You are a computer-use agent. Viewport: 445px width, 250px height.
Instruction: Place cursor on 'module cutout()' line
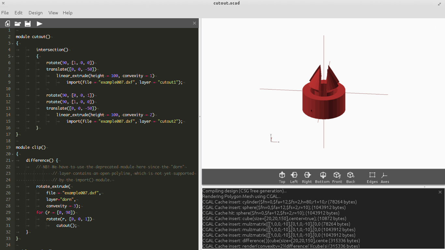pyautogui.click(x=33, y=37)
